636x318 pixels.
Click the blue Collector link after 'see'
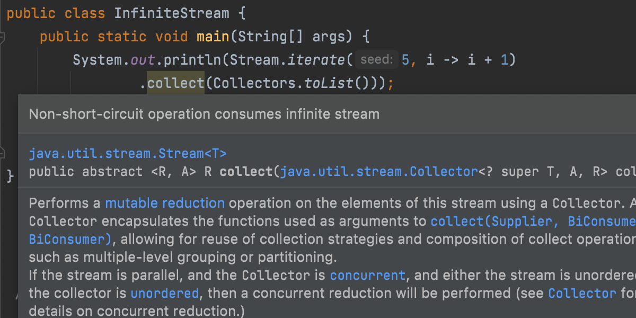[x=582, y=293]
